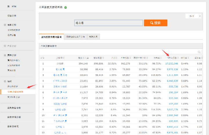Collapse the 品牌分析 sidebar section
The image size is (209, 135).
pos(5,25)
